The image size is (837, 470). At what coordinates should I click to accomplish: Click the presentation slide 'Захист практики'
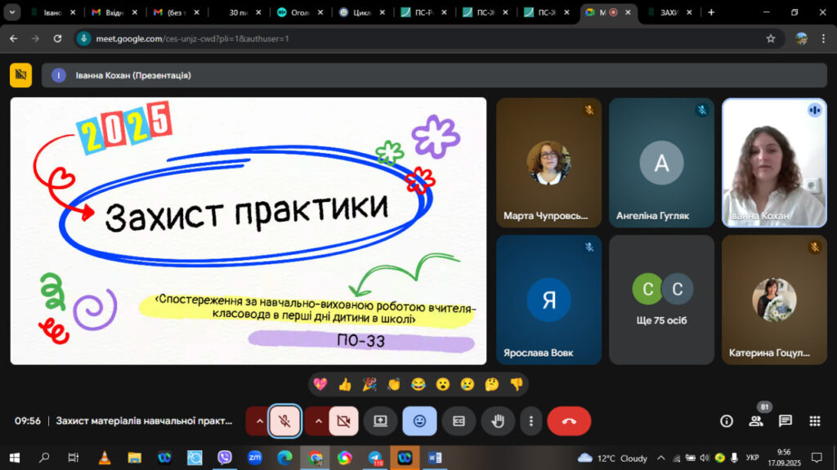pos(248,231)
